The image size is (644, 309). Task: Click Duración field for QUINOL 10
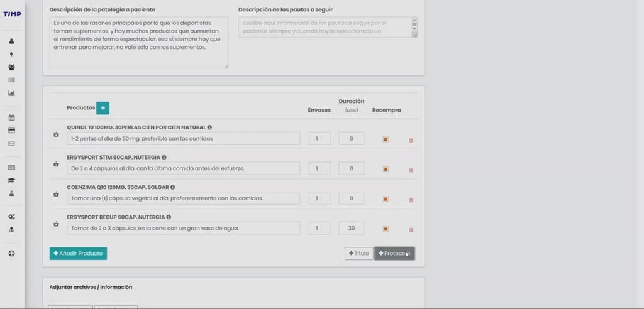tap(352, 139)
